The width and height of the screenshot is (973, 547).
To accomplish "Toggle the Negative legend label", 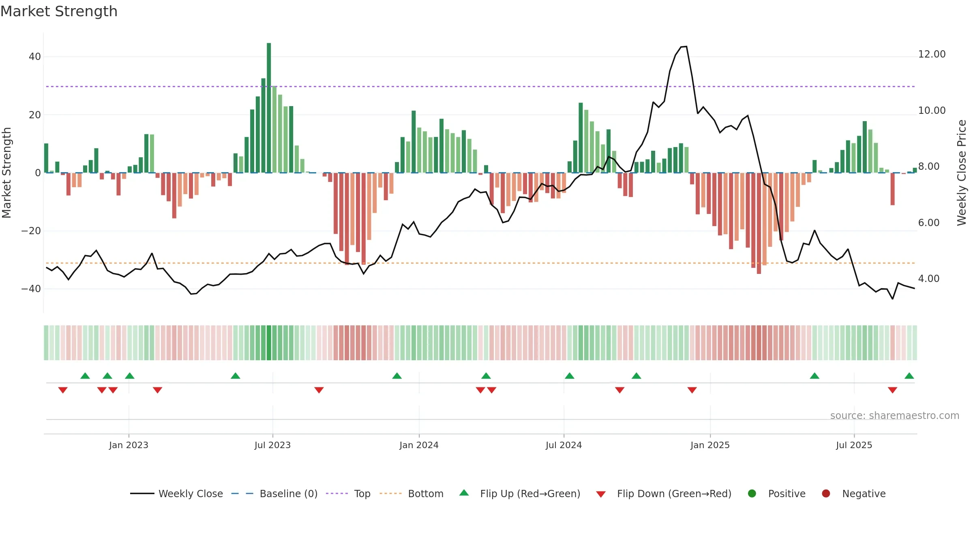I will coord(864,494).
